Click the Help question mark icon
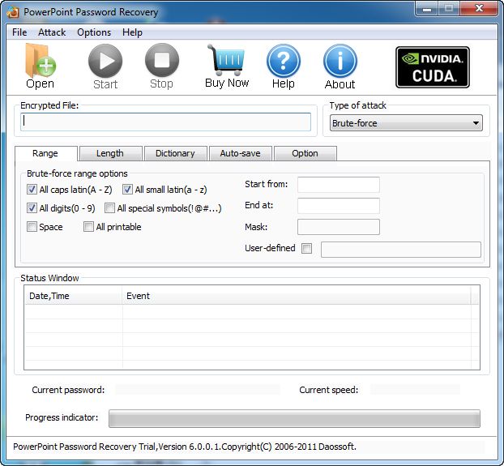 [283, 62]
